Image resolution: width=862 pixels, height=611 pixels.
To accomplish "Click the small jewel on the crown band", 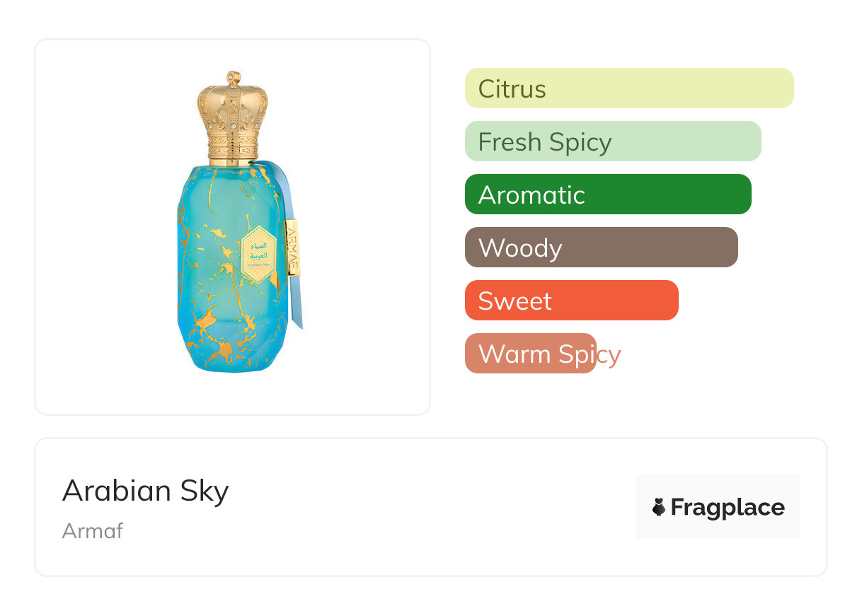I will coord(234,127).
